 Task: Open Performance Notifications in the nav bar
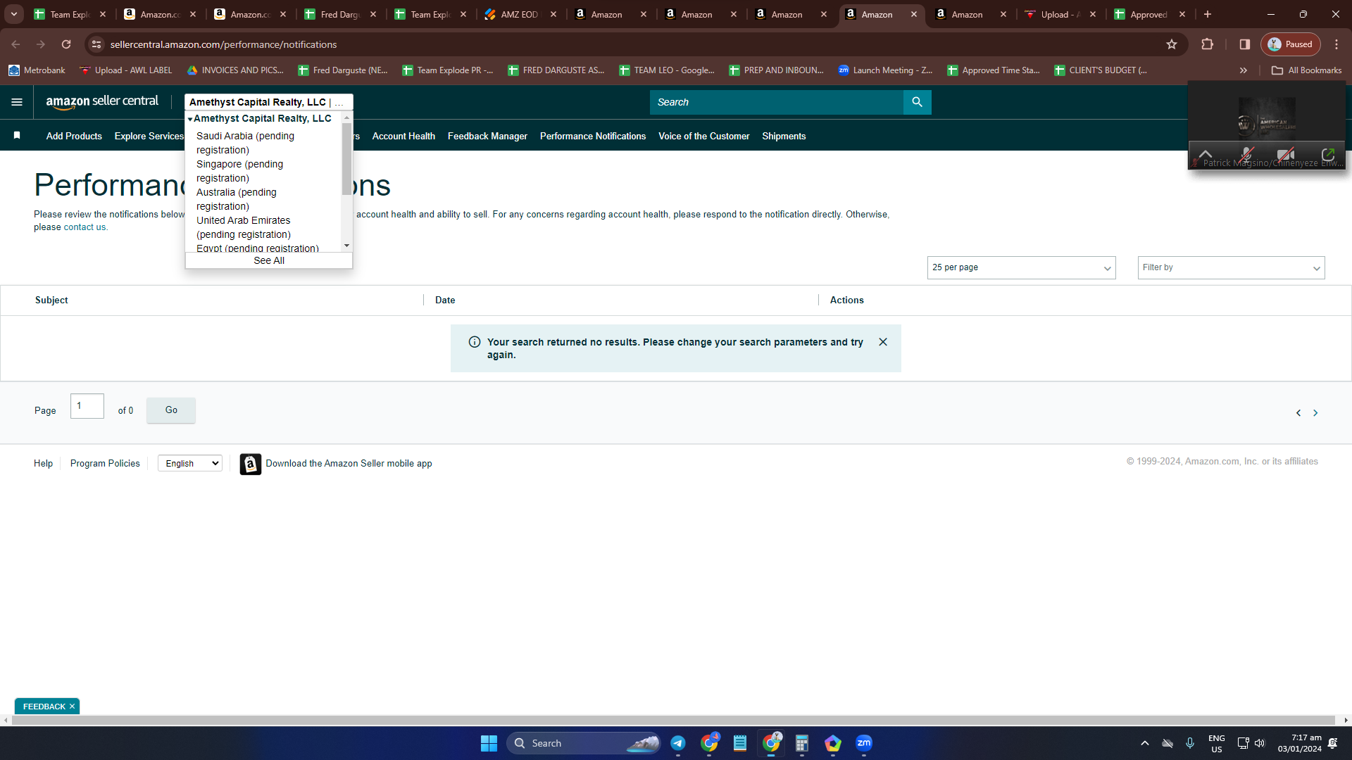click(593, 136)
